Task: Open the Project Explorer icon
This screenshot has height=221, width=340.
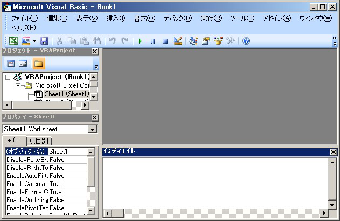Action: coord(193,41)
